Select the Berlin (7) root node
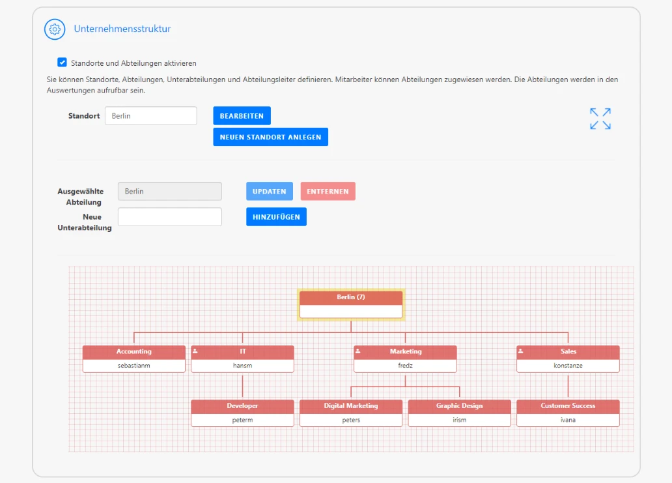The width and height of the screenshot is (672, 483). pos(351,297)
